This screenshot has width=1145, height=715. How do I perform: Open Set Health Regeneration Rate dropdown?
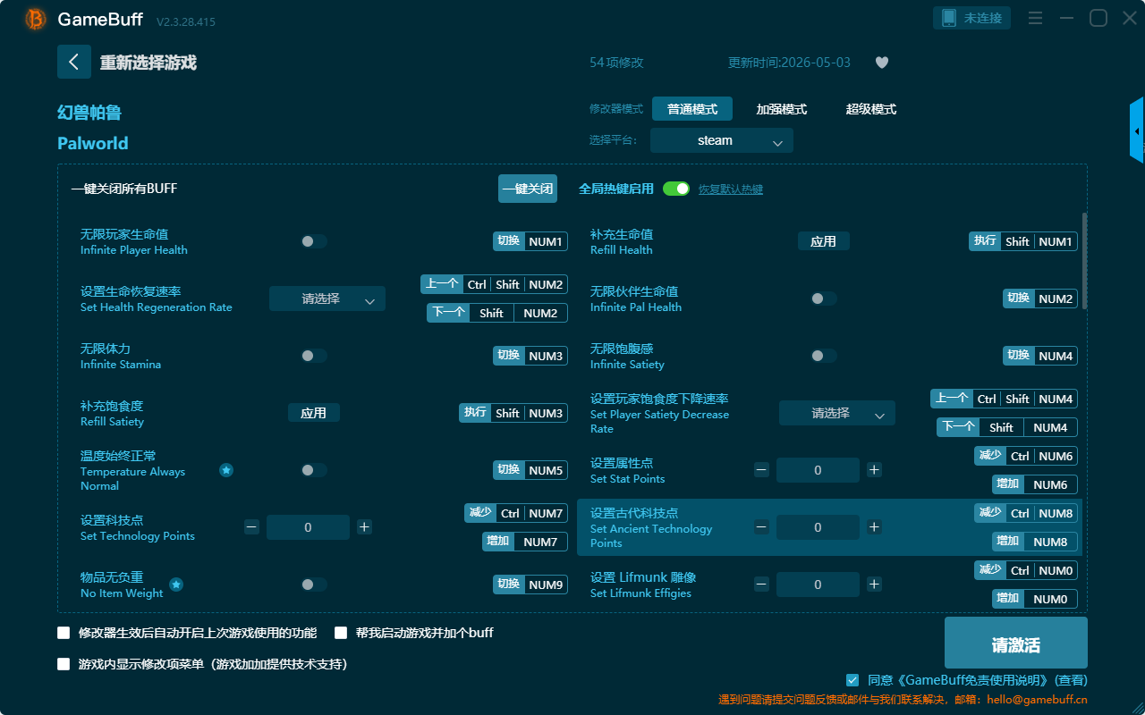pos(327,299)
